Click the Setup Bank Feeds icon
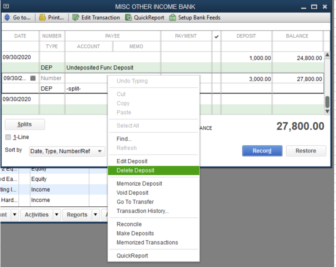Viewport: 336px width, 267px height. tap(173, 17)
